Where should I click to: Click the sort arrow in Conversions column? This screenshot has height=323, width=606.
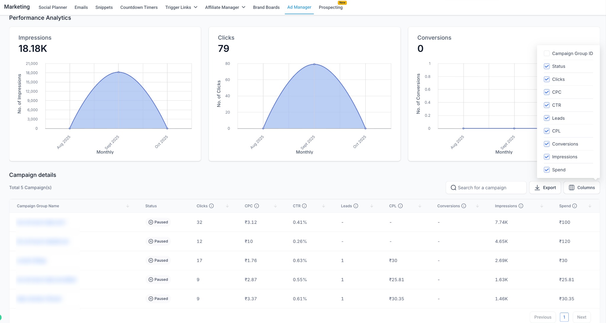[477, 206]
